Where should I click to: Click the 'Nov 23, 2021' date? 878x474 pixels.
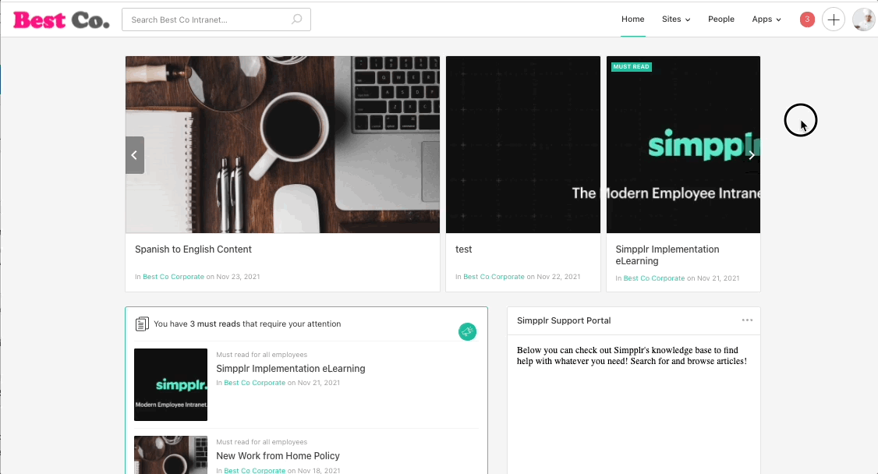point(238,277)
